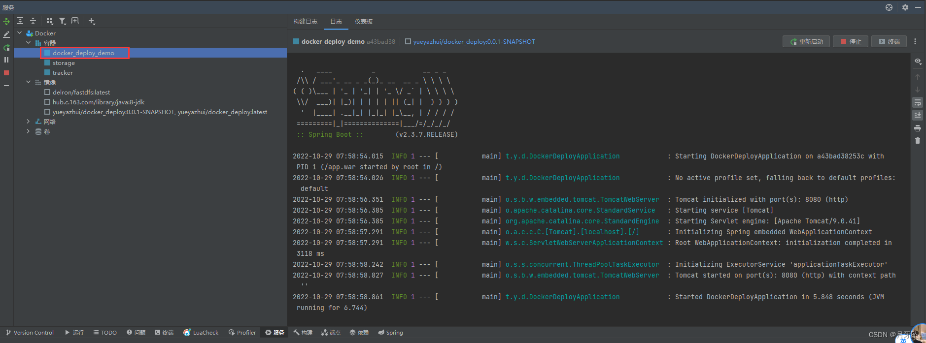Image resolution: width=926 pixels, height=343 pixels.
Task: Click the up arrow in log toolbar
Action: pyautogui.click(x=918, y=77)
